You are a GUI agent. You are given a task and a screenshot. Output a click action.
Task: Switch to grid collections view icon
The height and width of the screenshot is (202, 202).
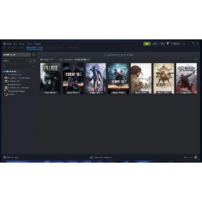click(x=34, y=55)
